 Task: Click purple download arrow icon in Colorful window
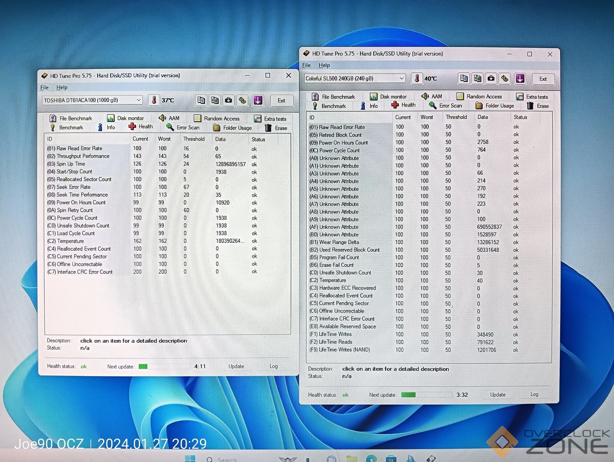[x=520, y=79]
